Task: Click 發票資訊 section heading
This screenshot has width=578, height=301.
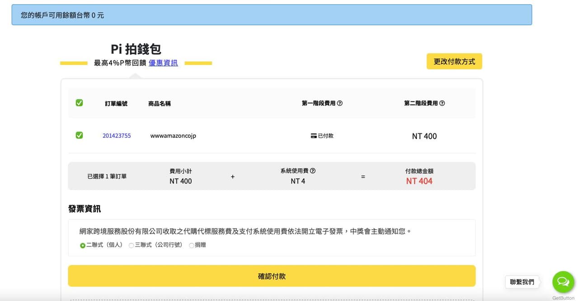Action: click(85, 209)
